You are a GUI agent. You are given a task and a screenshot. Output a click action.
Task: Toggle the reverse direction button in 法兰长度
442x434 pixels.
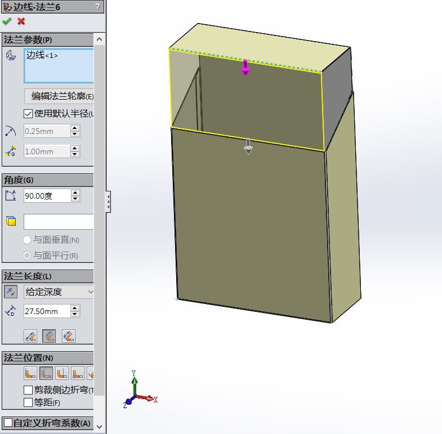[11, 292]
